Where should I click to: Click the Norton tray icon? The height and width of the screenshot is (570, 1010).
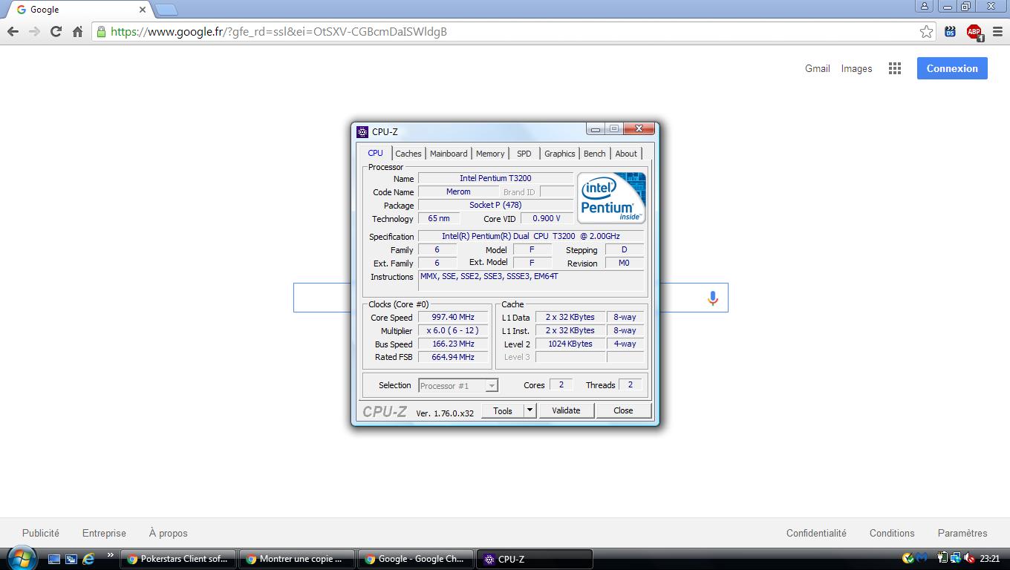[x=908, y=558]
